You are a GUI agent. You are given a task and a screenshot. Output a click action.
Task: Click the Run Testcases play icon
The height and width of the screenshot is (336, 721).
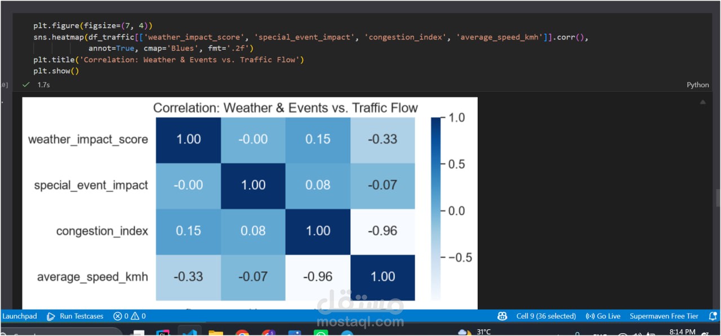tap(51, 316)
